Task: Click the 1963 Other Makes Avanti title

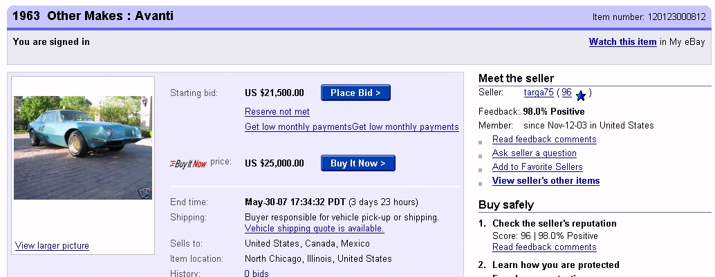Action: tap(93, 16)
